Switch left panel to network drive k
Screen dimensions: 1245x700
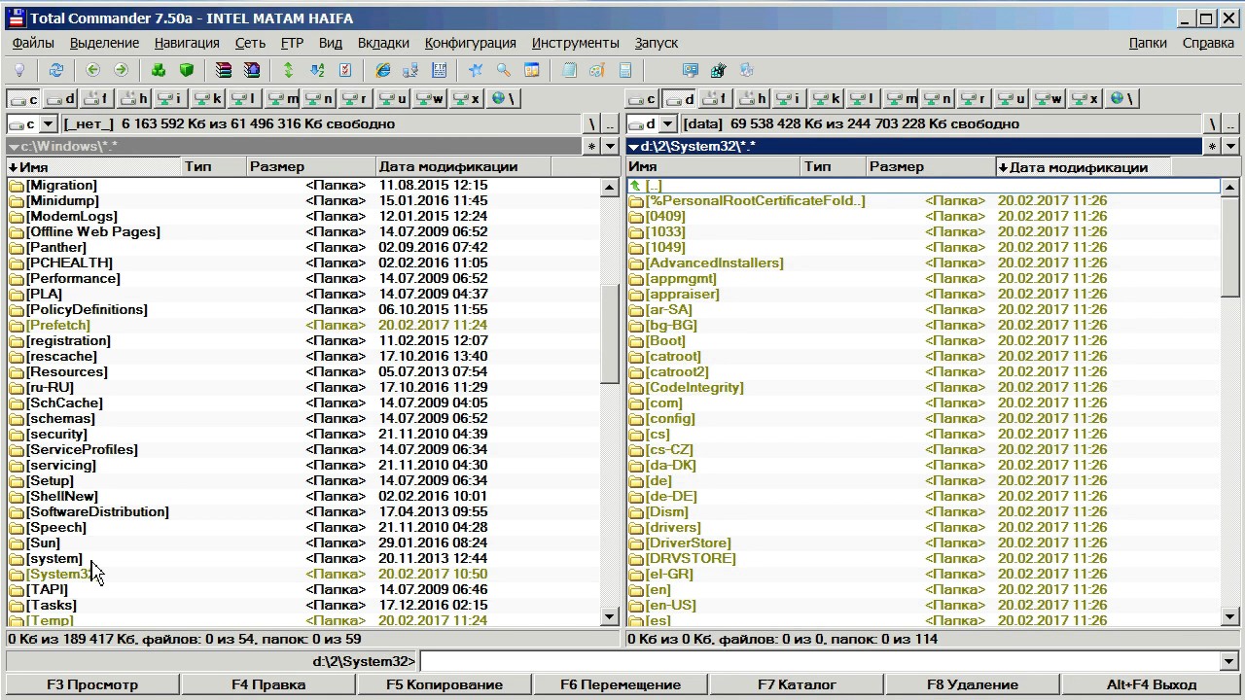click(209, 98)
